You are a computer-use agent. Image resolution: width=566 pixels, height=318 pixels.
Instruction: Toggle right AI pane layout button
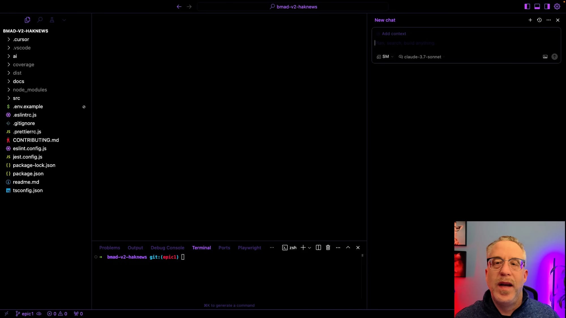point(547,7)
